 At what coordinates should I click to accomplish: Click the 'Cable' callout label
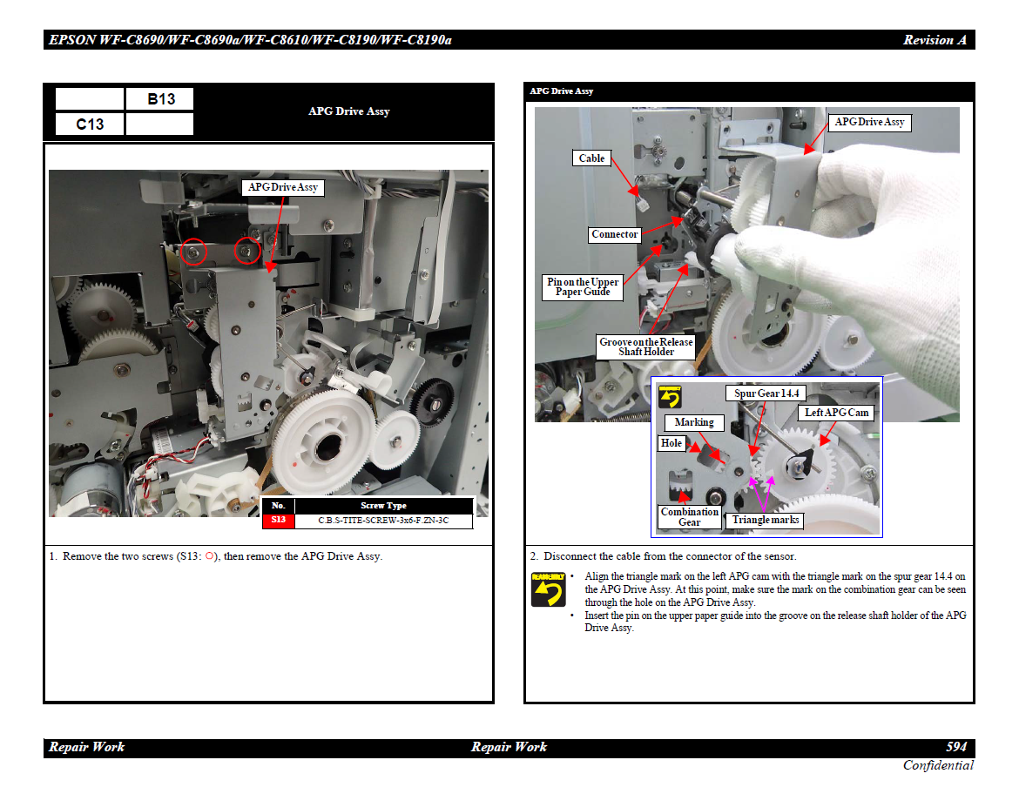[x=591, y=158]
